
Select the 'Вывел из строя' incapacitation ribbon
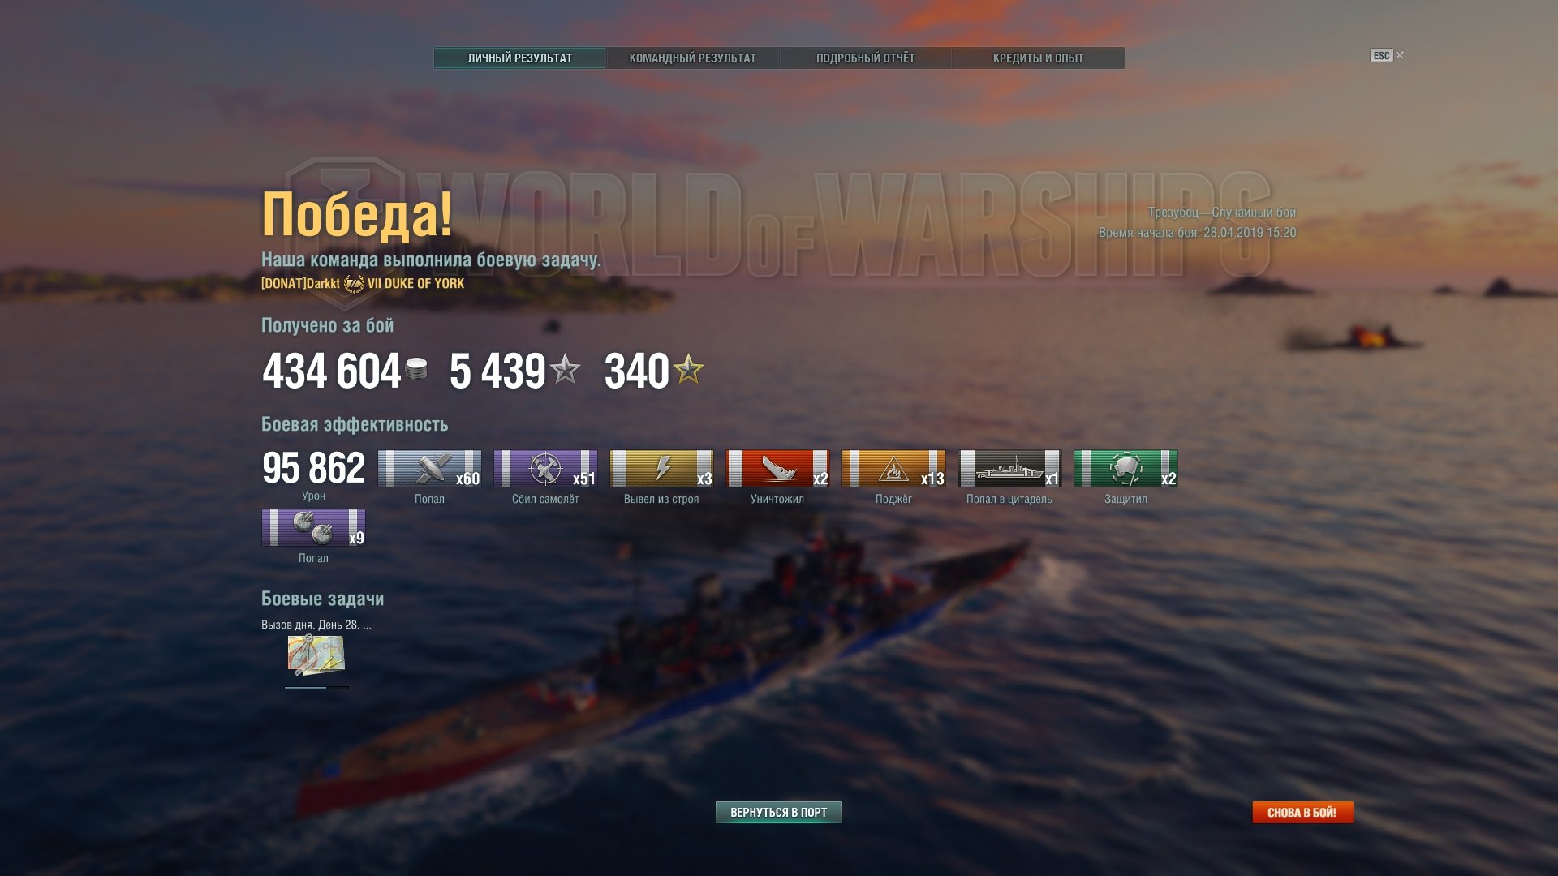point(661,469)
